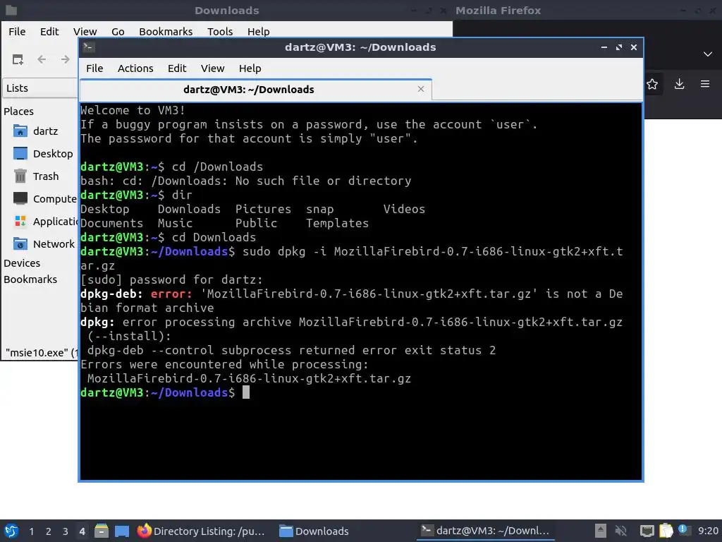Screen dimensions: 722x542
Task: Open the Edit menu in Downloads file manager
Action: (x=49, y=31)
